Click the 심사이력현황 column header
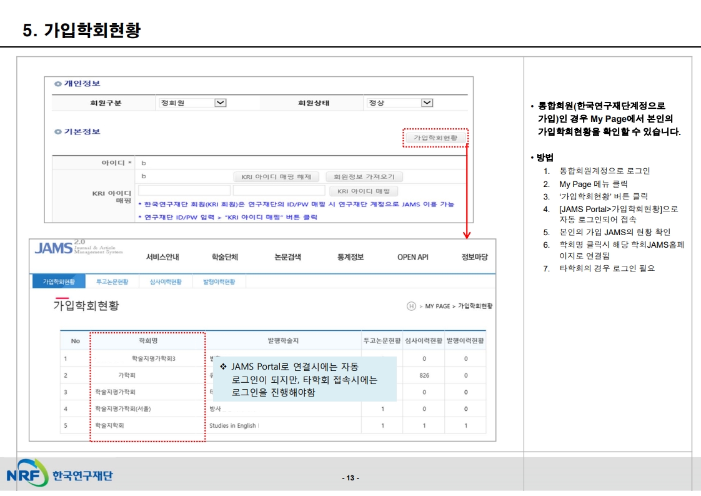The height and width of the screenshot is (496, 701). pyautogui.click(x=424, y=341)
